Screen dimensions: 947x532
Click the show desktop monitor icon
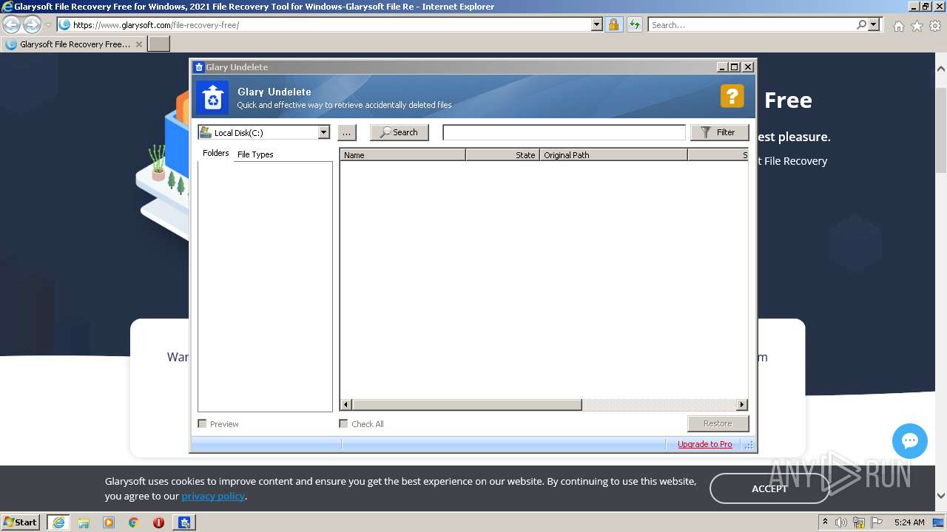click(x=939, y=522)
